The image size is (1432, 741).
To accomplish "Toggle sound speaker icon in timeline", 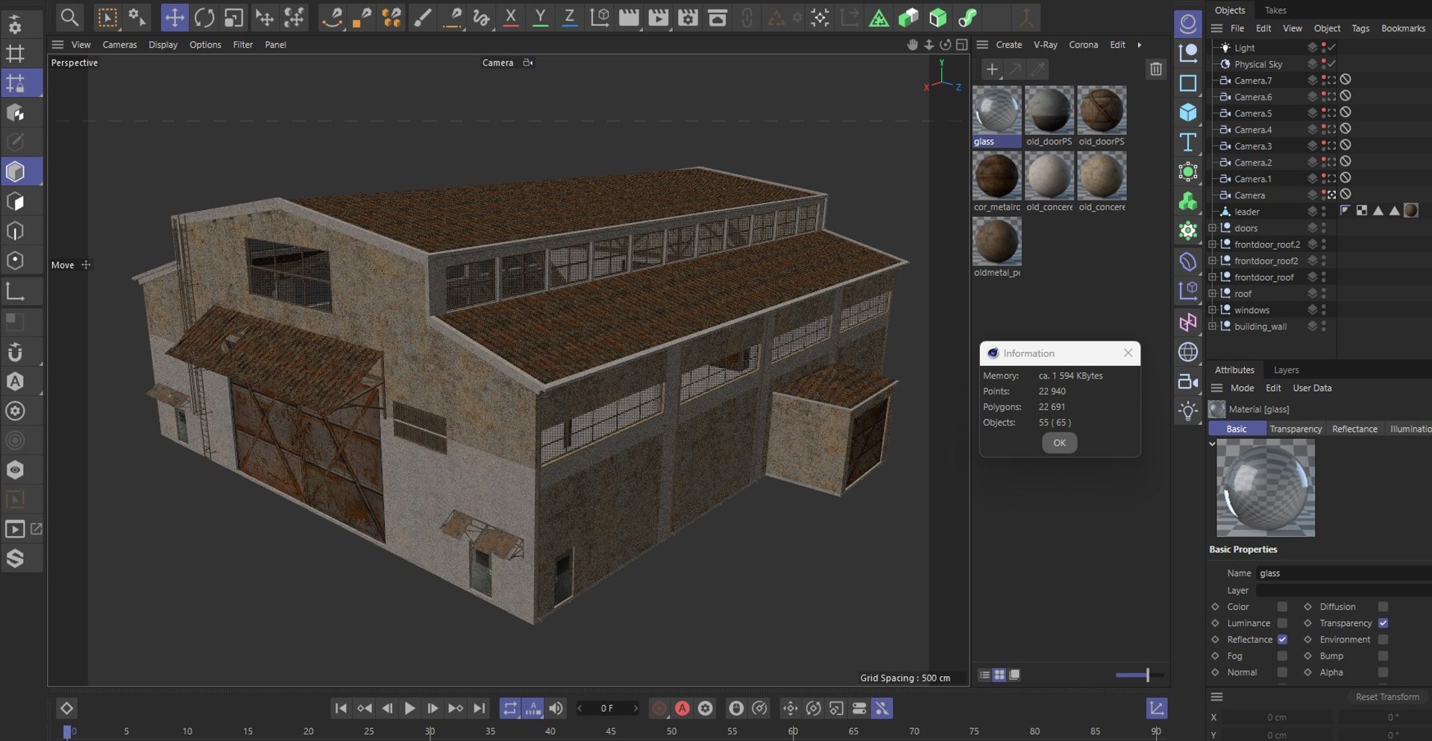I will (556, 708).
